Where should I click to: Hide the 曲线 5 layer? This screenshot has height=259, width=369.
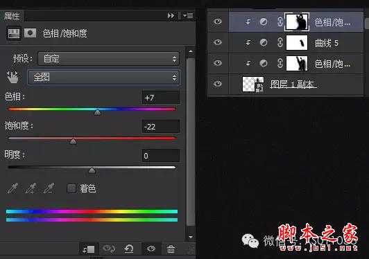tap(218, 42)
